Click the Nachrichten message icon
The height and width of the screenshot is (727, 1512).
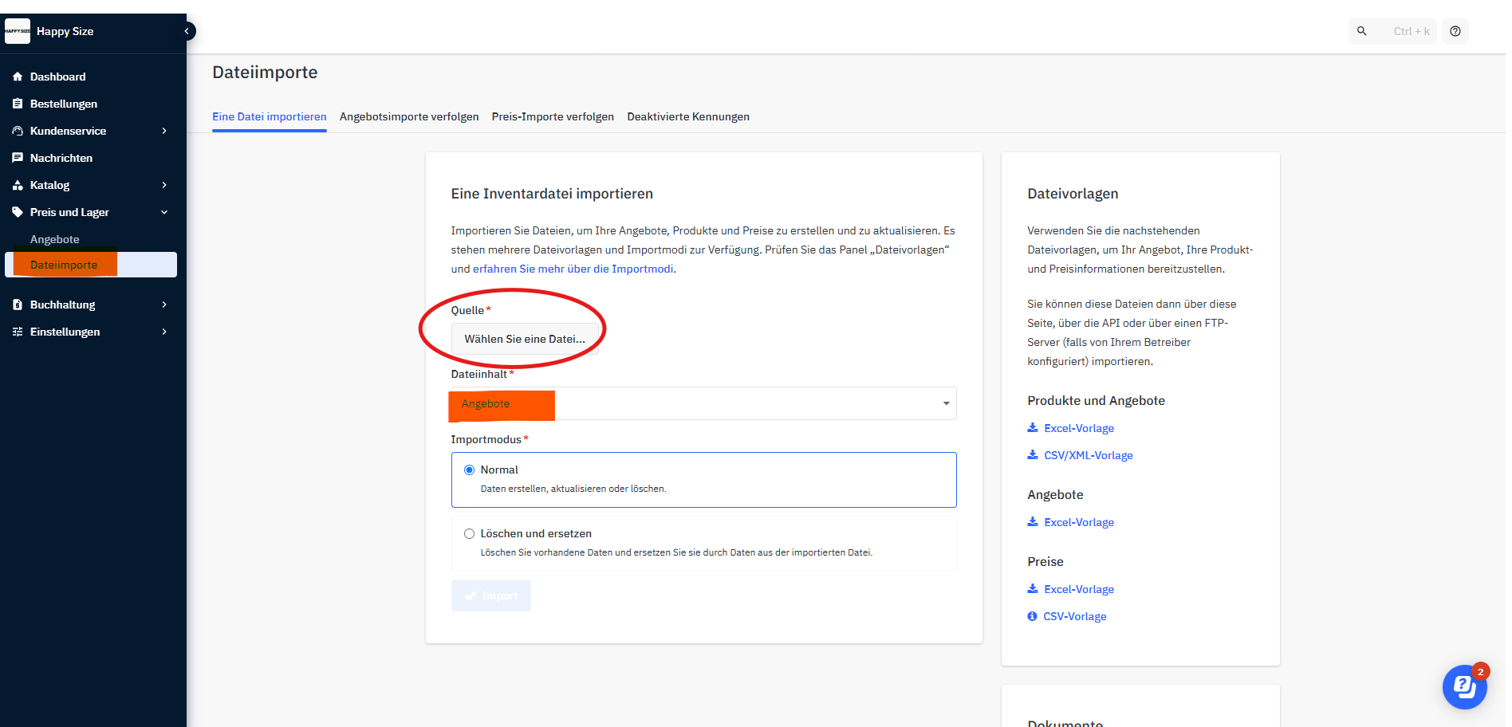coord(18,158)
